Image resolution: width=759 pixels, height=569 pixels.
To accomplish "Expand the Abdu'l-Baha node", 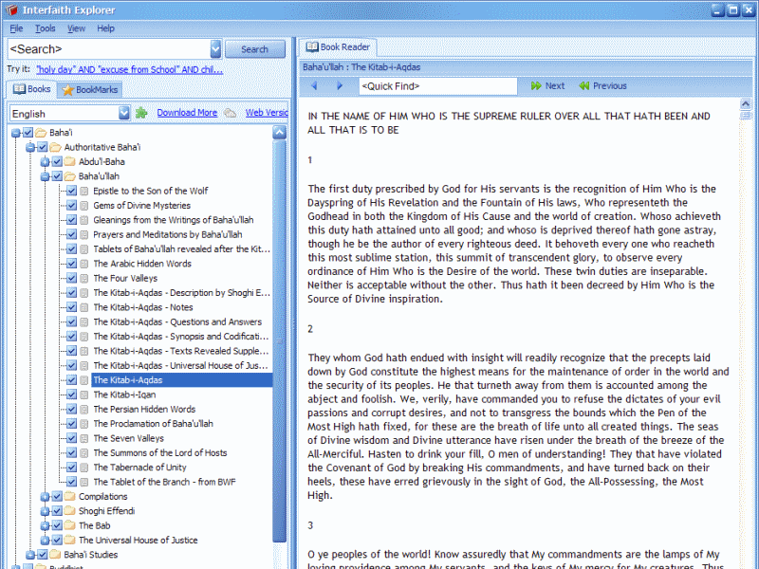I will (x=45, y=161).
